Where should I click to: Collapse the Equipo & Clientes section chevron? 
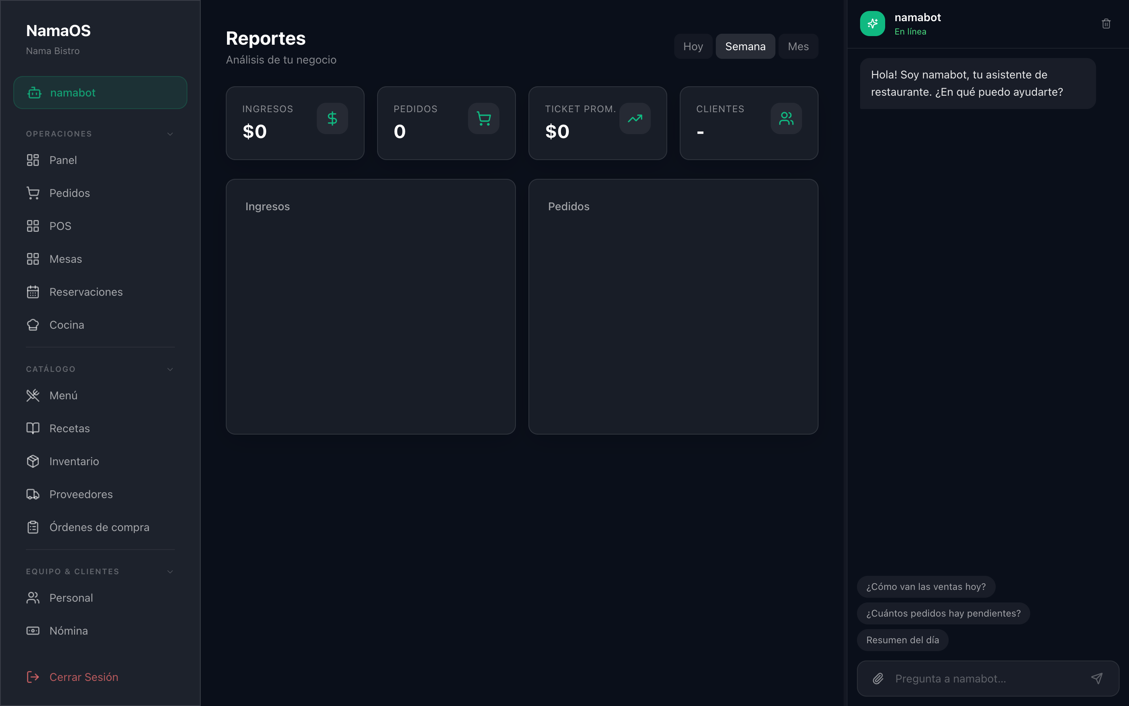pos(170,571)
